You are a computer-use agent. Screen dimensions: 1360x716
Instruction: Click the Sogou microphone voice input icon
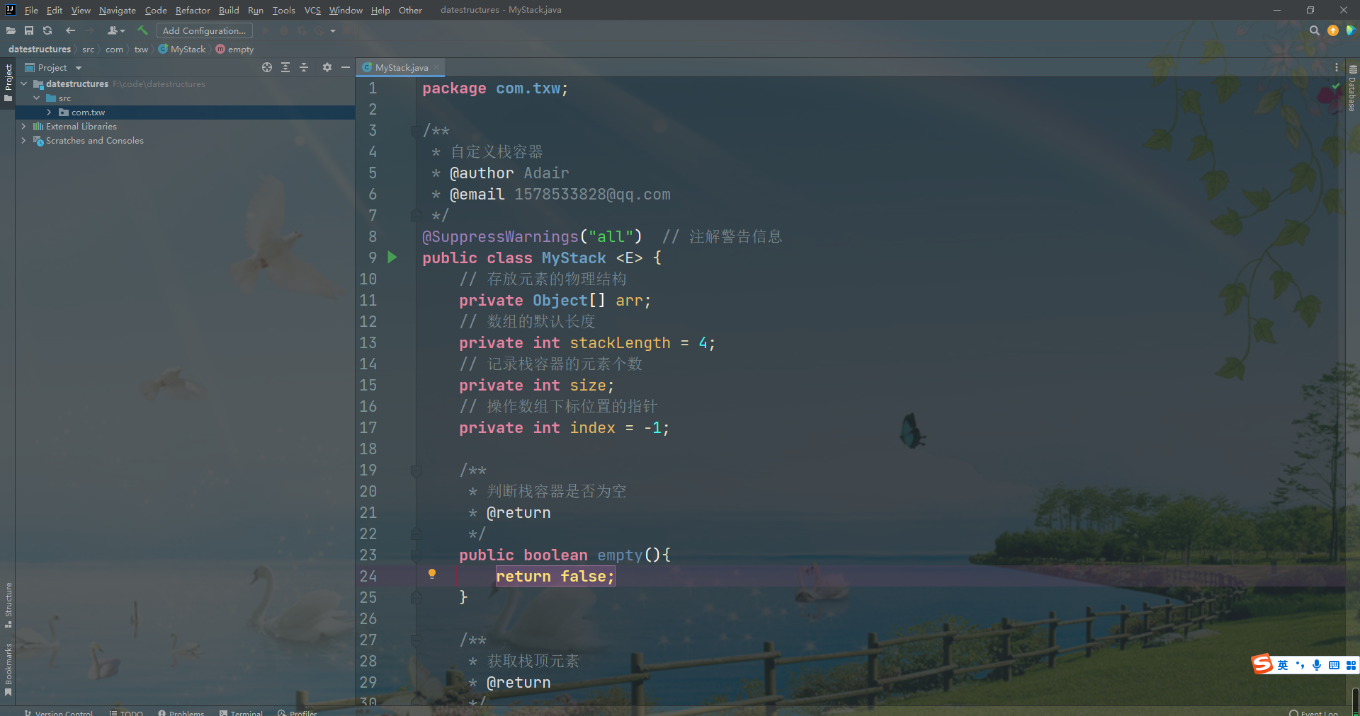point(1317,665)
